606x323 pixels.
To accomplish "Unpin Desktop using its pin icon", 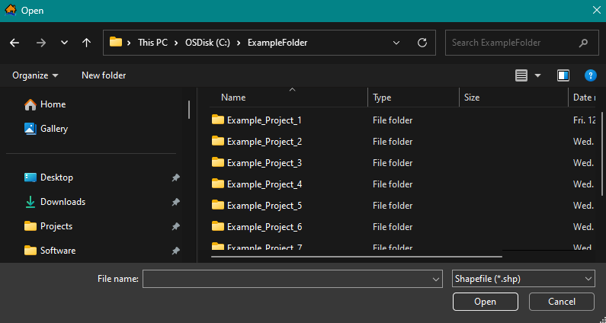I will tap(176, 177).
